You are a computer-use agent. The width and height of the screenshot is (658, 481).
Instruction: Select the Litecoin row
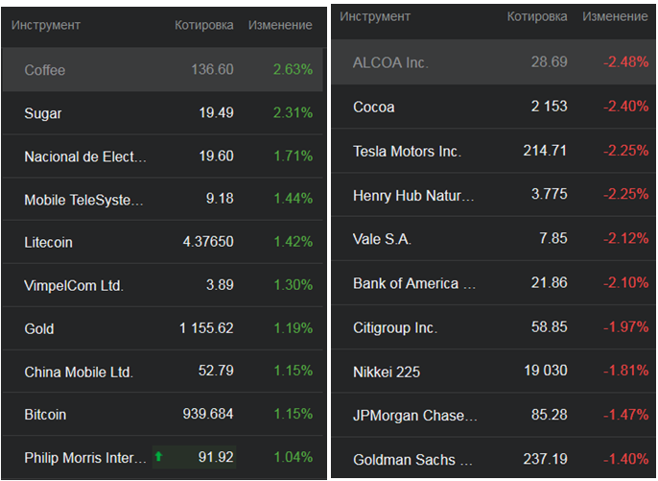tap(48, 243)
